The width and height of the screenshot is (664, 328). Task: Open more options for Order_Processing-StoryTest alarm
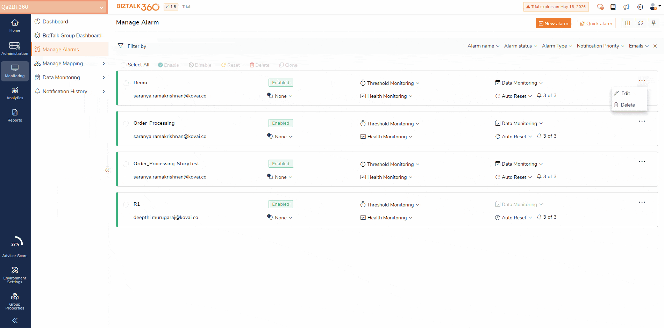642,162
